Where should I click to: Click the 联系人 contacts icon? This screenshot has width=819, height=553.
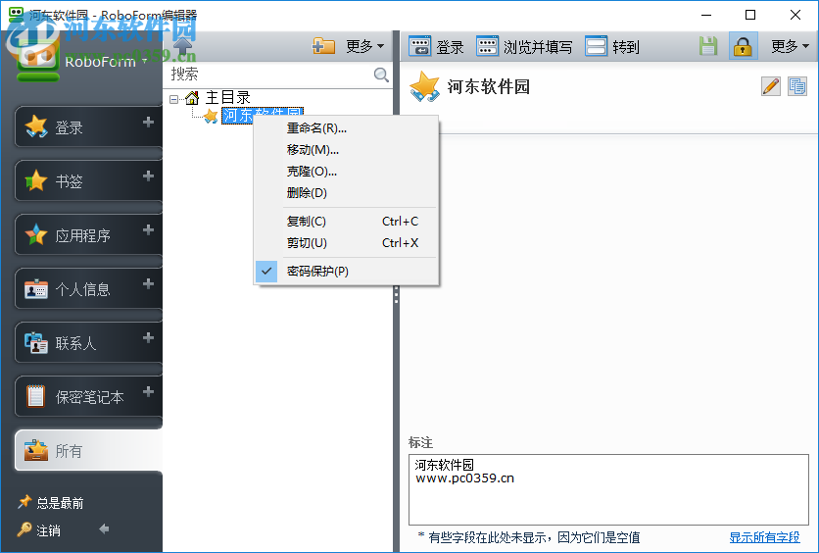coord(36,342)
